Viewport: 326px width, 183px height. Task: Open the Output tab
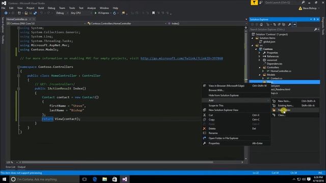coord(21,167)
